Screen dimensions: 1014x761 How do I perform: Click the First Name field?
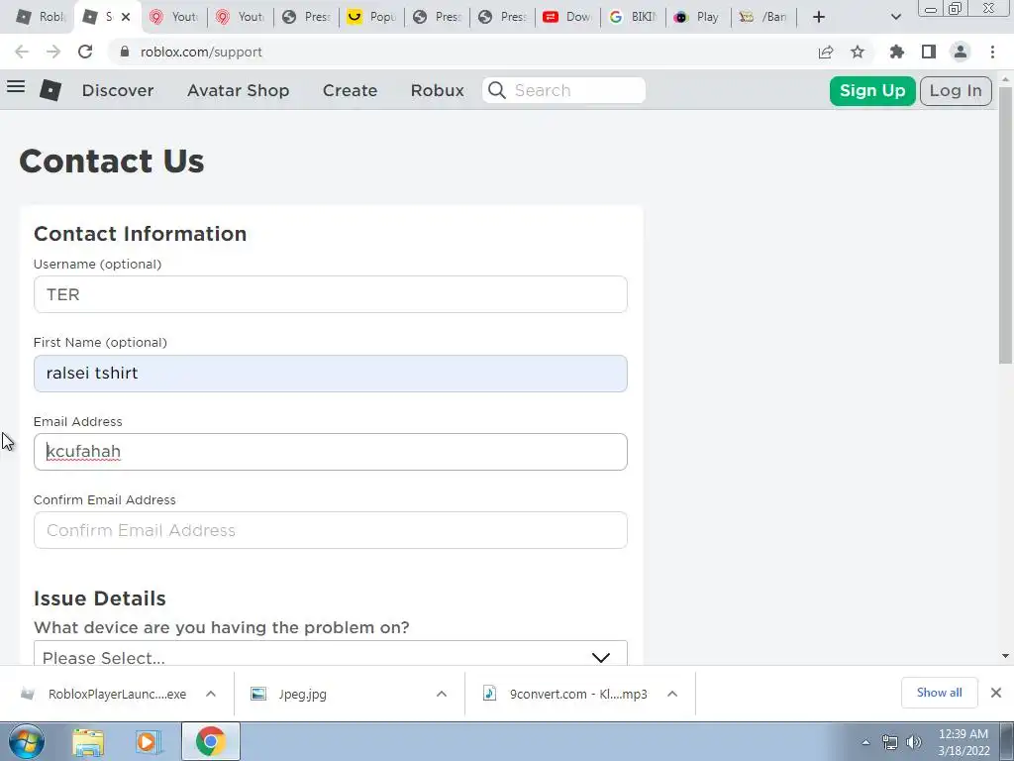point(331,374)
